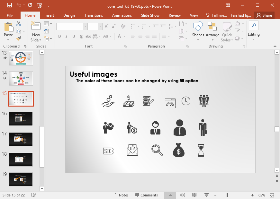Click the Format Painter brush icon

tap(19, 39)
